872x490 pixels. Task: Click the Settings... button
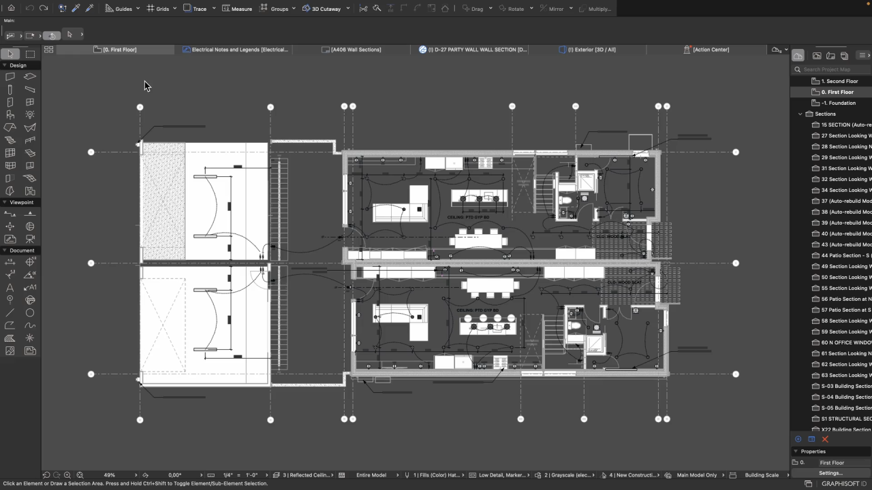click(830, 473)
